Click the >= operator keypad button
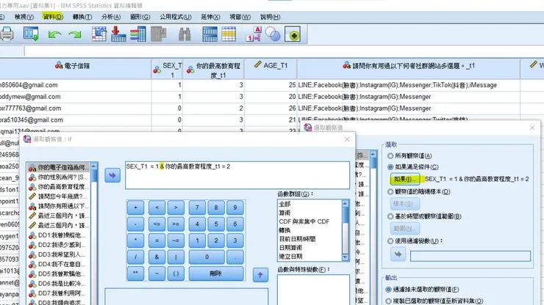Image resolution: width=544 pixels, height=305 pixels. [x=176, y=224]
